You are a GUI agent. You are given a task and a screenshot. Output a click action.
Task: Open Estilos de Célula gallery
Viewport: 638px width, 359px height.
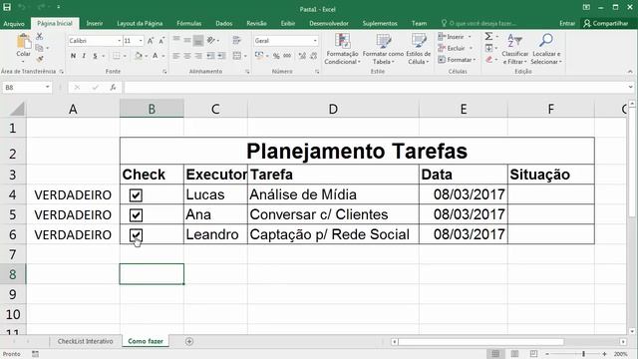tap(419, 49)
